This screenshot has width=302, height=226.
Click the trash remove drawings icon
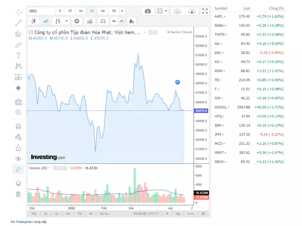point(18,194)
